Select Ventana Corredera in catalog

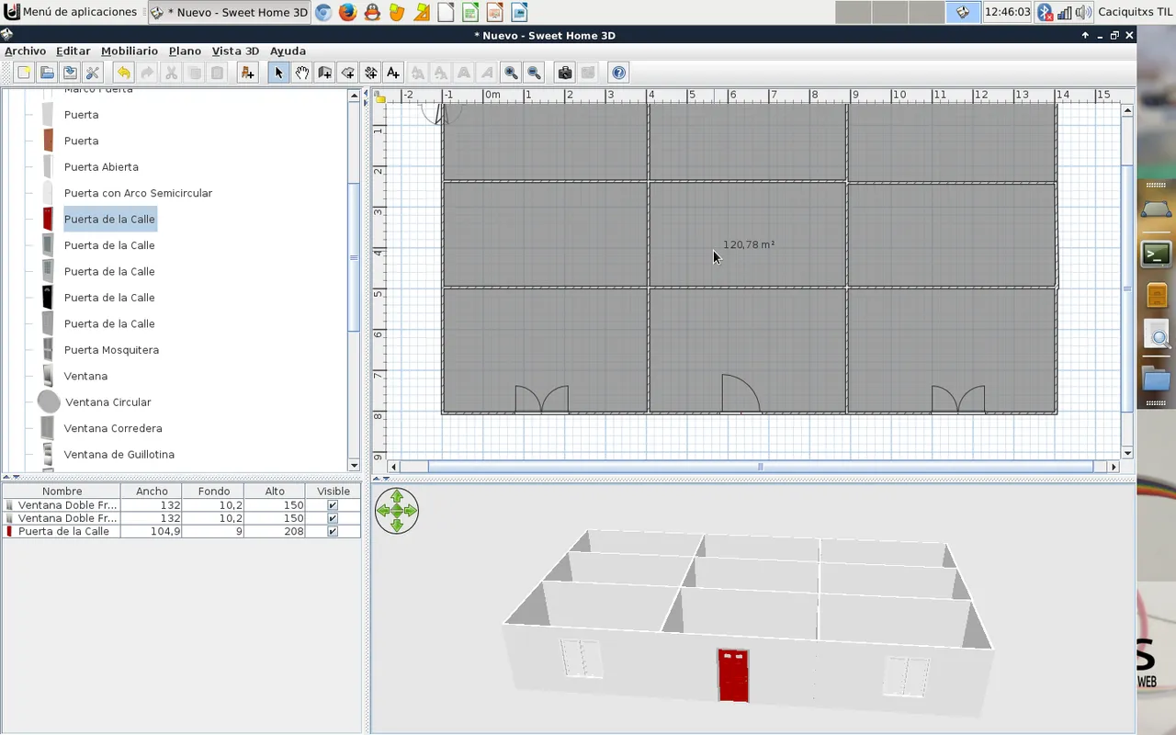click(x=113, y=428)
